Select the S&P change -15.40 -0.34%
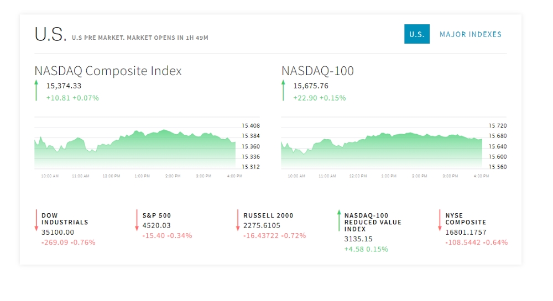This screenshot has height=301, width=553. pos(167,236)
